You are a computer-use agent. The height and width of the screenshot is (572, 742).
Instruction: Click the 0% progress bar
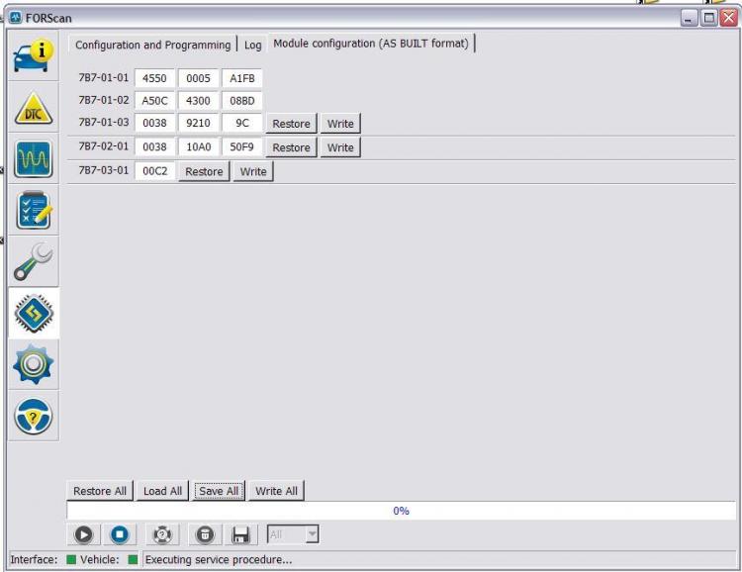[x=401, y=511]
